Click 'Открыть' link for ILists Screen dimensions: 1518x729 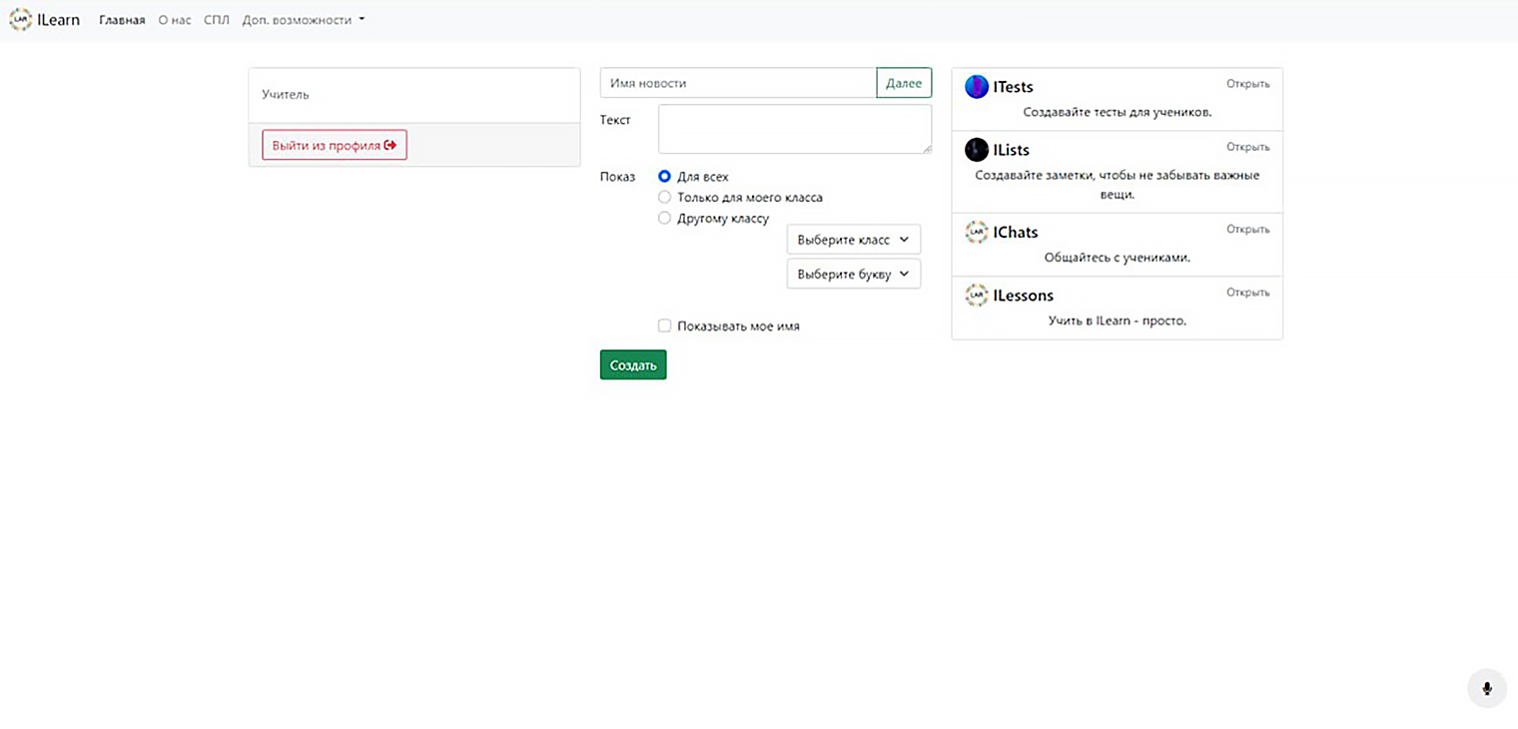tap(1248, 147)
